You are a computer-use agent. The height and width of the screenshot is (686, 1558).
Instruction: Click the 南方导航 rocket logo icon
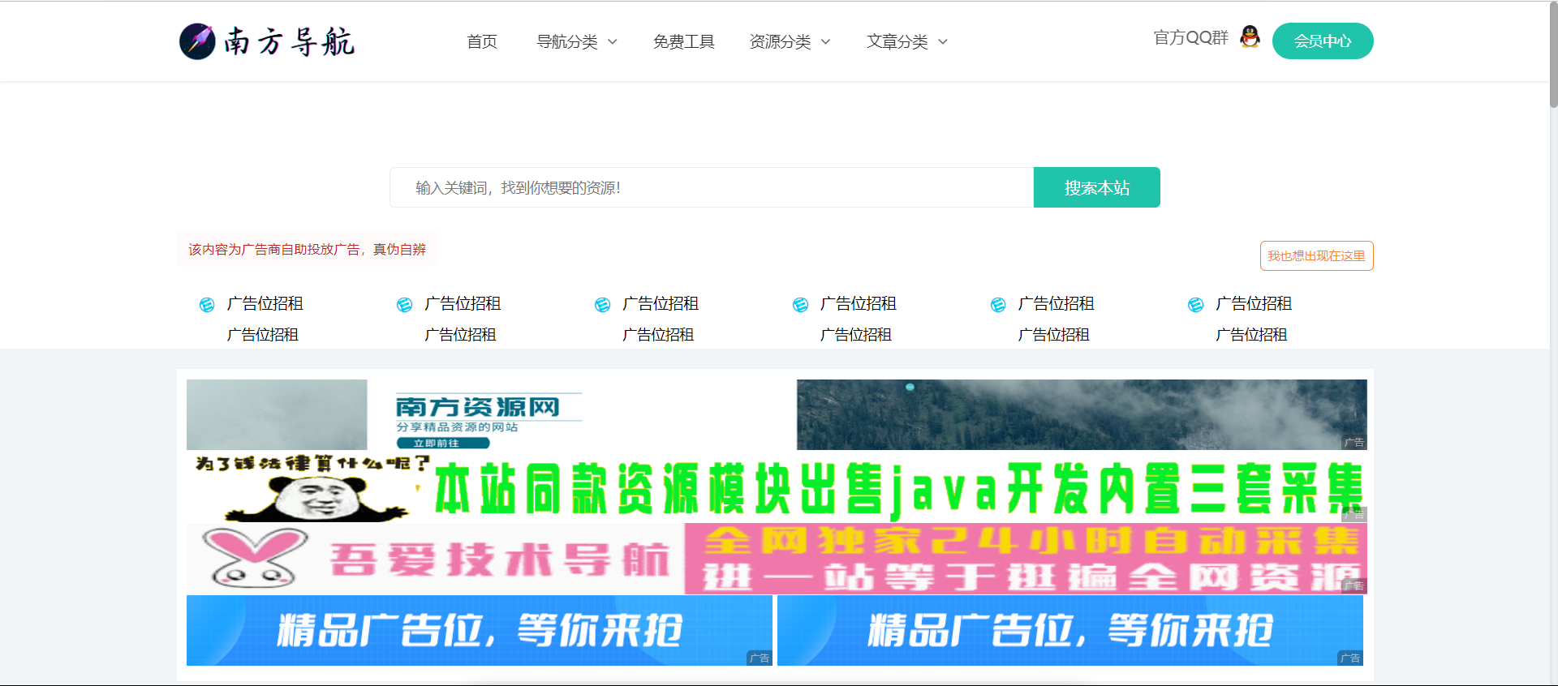click(x=197, y=41)
